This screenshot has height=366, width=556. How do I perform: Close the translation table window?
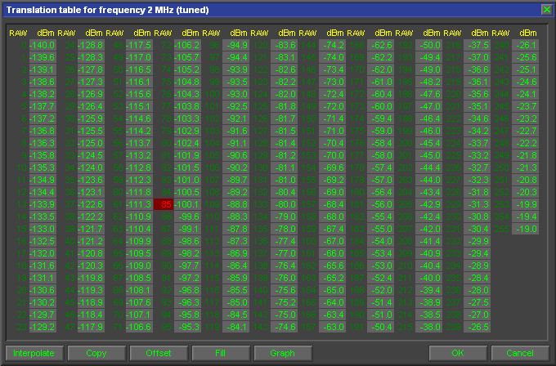pos(546,9)
